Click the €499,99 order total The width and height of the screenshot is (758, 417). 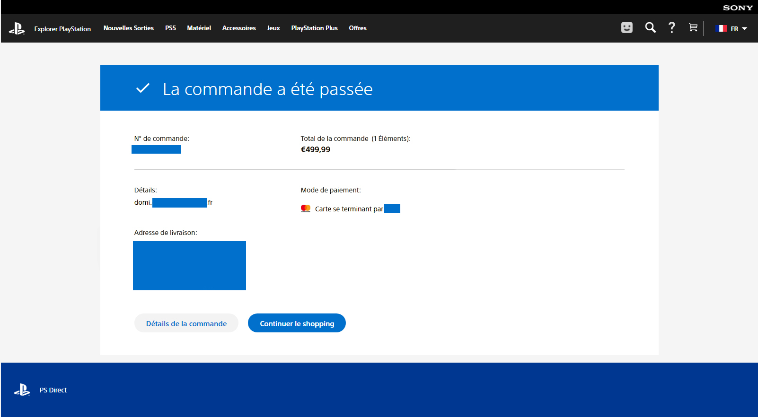pyautogui.click(x=316, y=149)
